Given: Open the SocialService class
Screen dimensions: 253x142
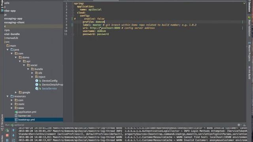Looking at the screenshot, I should (x=49, y=88).
